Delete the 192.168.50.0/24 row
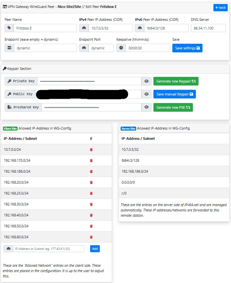The image size is (231, 283). point(91,226)
